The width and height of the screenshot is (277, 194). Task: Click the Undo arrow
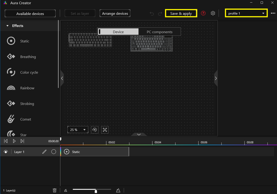(152, 14)
